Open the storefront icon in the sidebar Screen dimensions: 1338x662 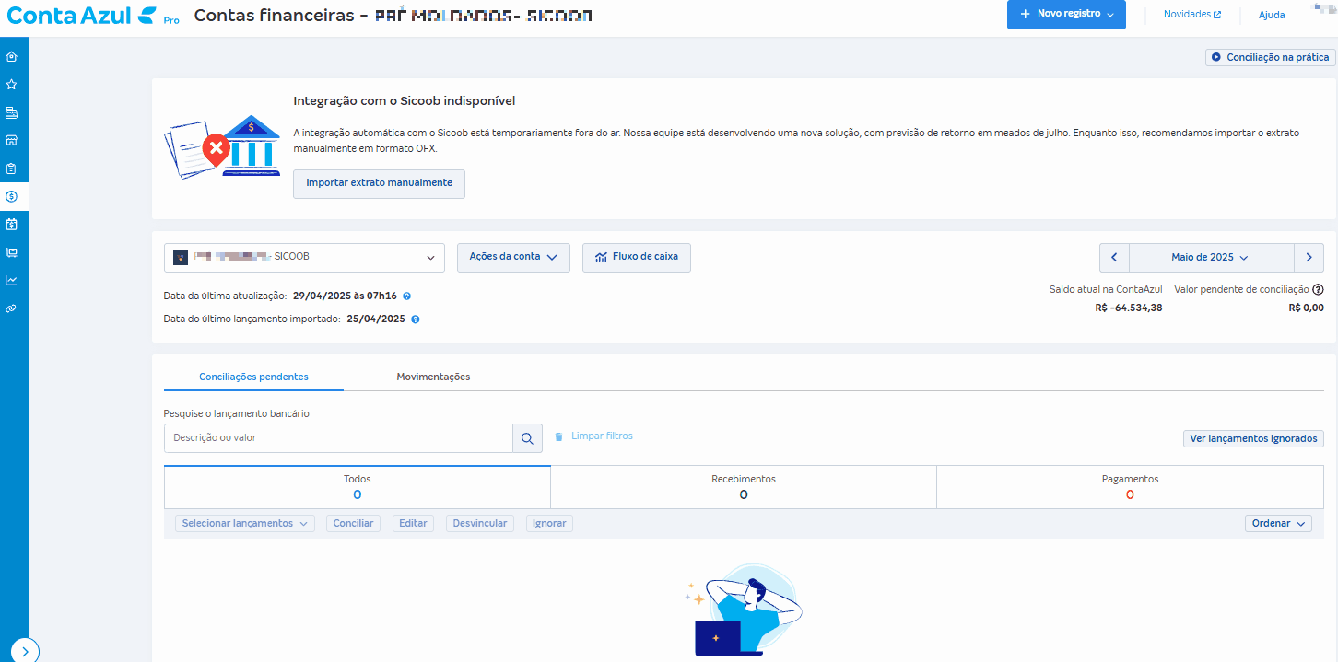point(11,140)
